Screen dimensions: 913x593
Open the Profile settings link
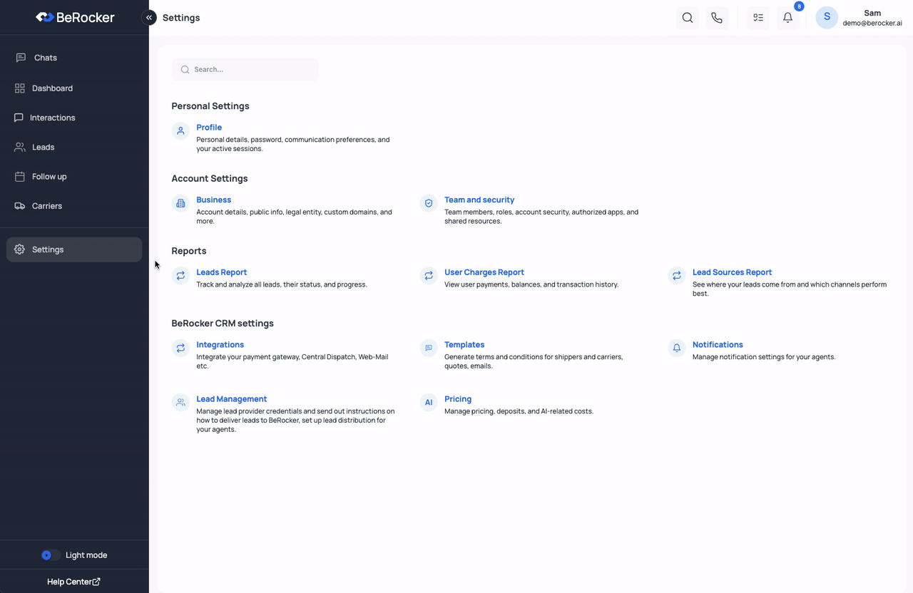(x=209, y=127)
